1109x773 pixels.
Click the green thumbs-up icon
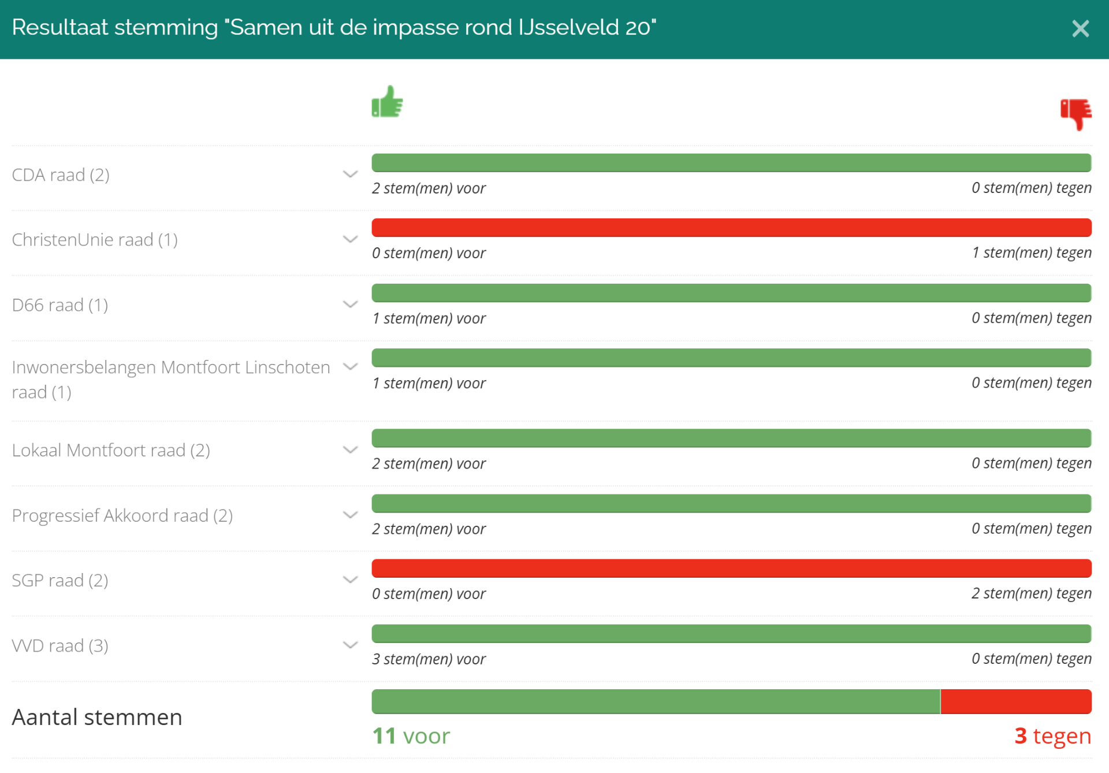(x=387, y=102)
